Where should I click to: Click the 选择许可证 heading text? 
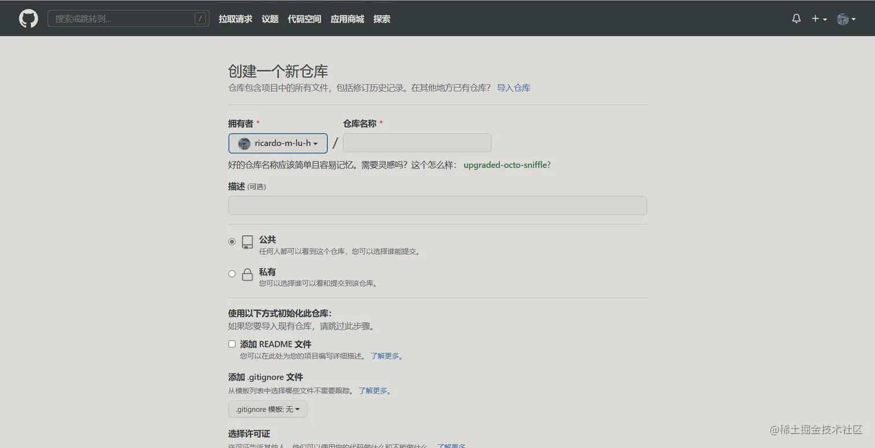coord(249,434)
